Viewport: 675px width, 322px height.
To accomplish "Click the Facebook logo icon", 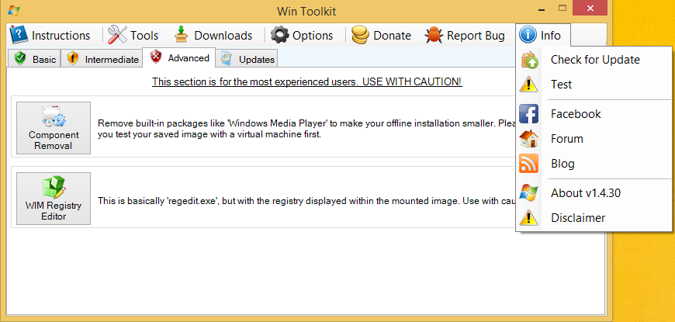I will tap(528, 113).
